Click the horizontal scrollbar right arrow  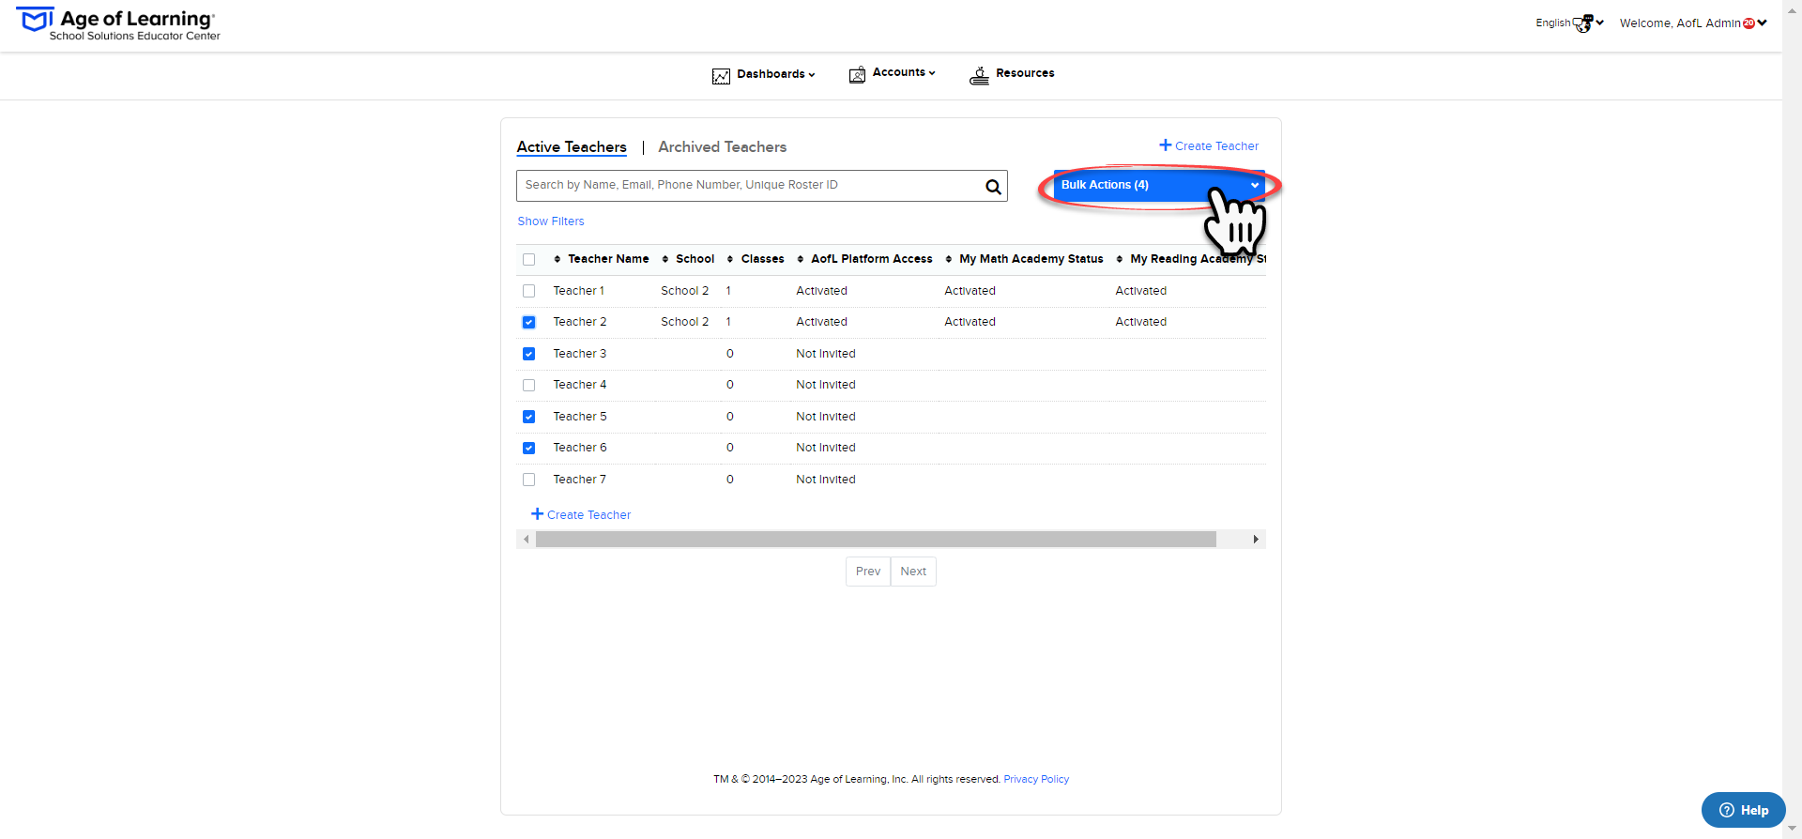click(x=1256, y=540)
